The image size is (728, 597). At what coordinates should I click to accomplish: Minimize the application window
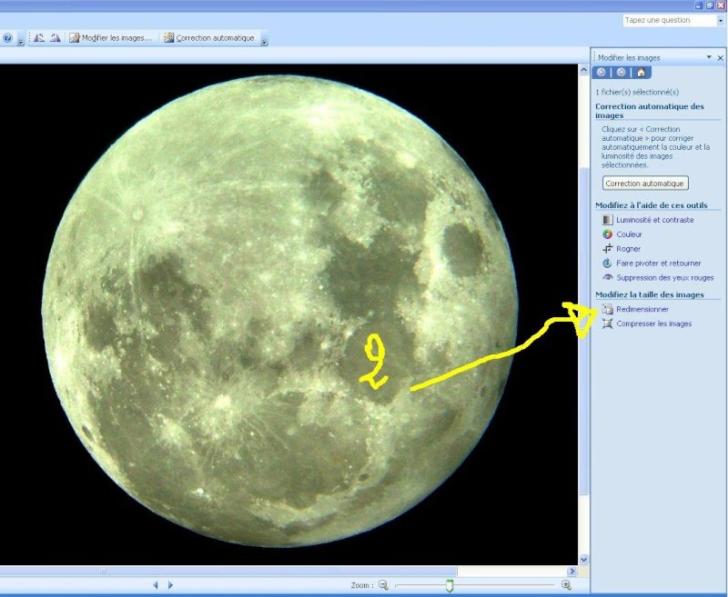(699, 5)
